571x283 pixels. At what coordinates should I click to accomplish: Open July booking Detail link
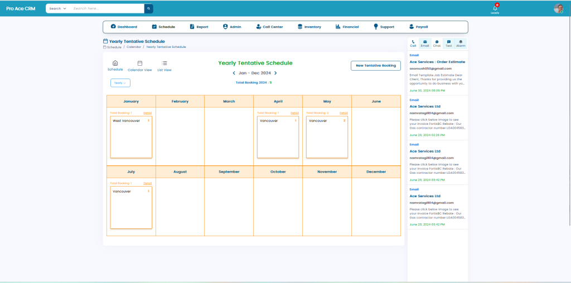[x=147, y=183]
